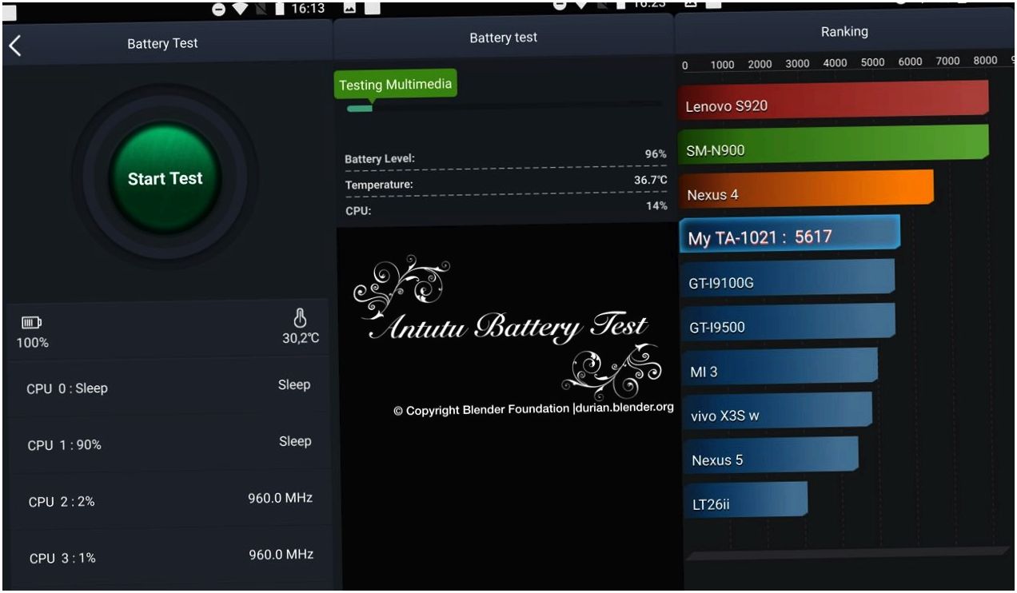The image size is (1017, 593).
Task: Tap the Battery Test title in left screen
Action: pos(162,44)
